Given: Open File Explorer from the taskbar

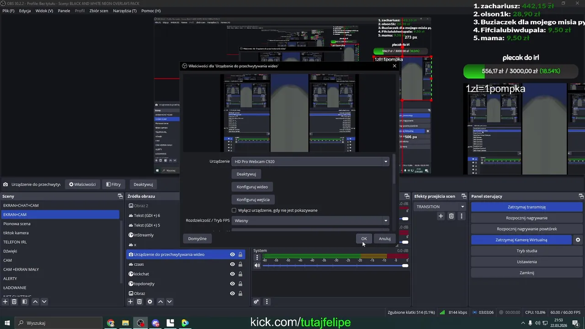Looking at the screenshot, I should click(x=125, y=323).
